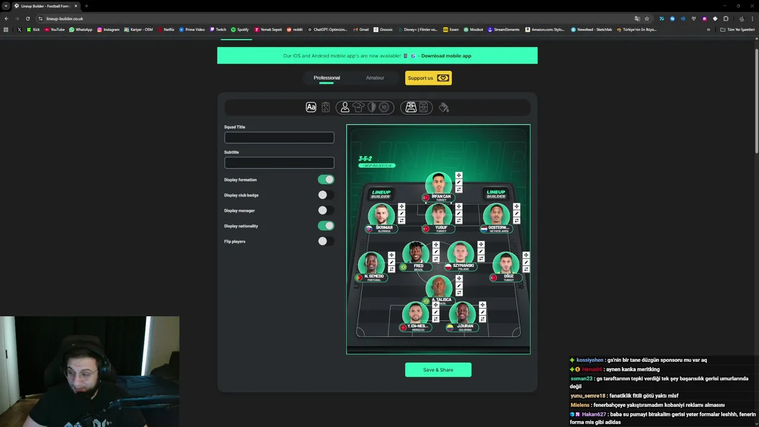Image resolution: width=759 pixels, height=427 pixels.
Task: Click the swap arrows next to J. Duran
Action: (x=483, y=319)
